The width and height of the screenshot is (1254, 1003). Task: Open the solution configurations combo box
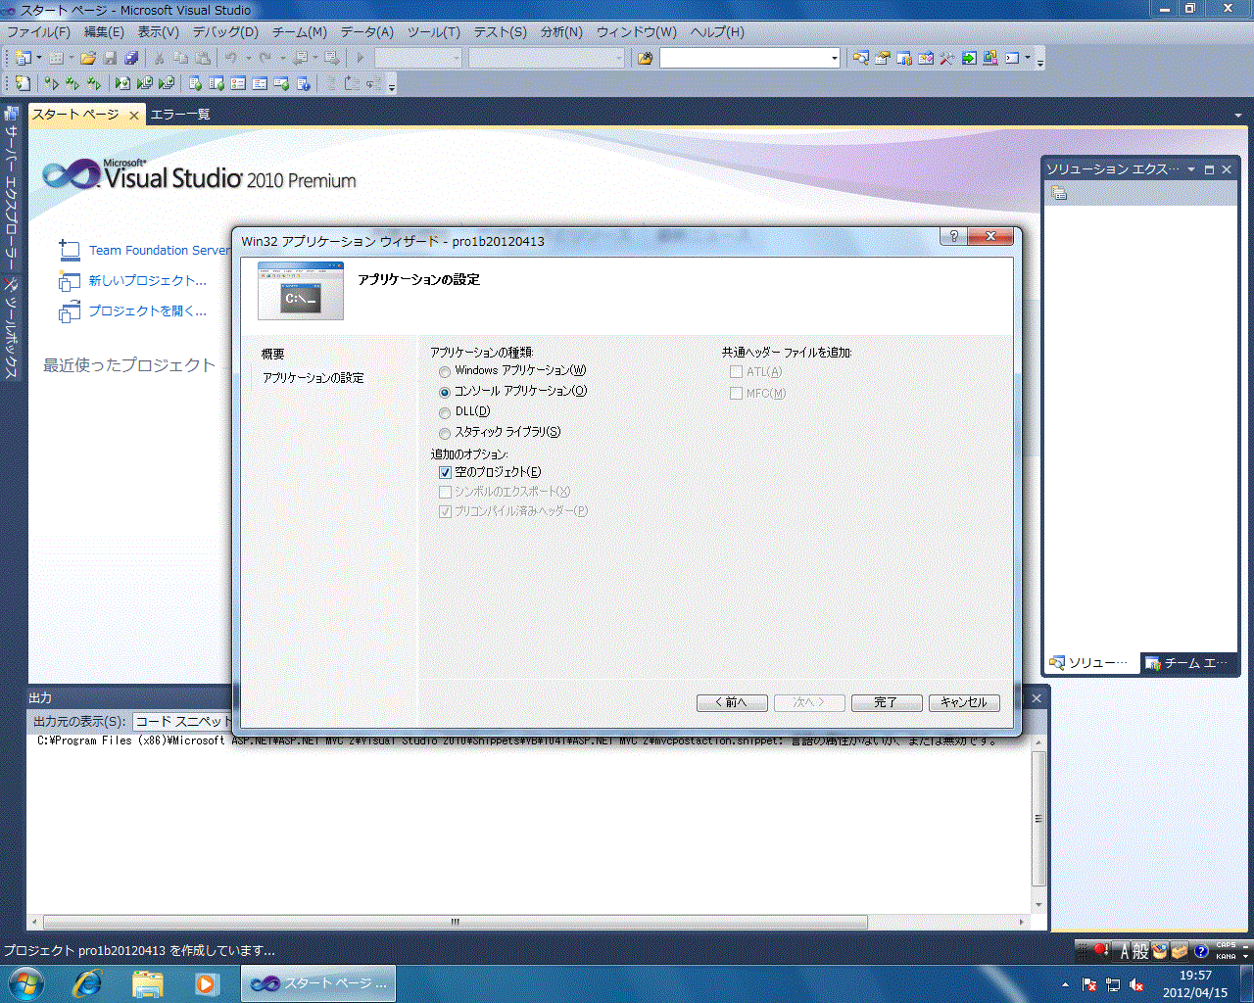pyautogui.click(x=418, y=58)
